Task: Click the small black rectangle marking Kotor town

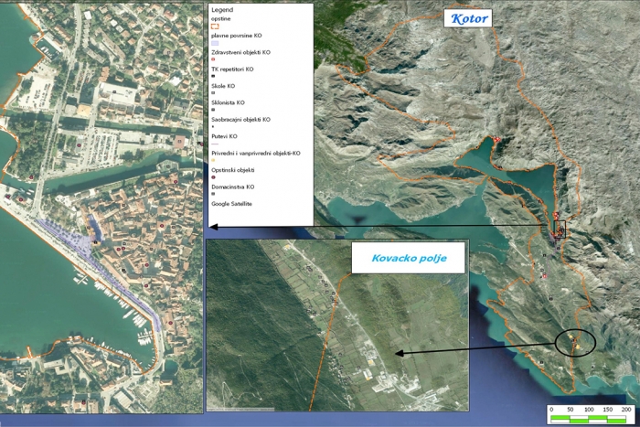Action: point(559,229)
